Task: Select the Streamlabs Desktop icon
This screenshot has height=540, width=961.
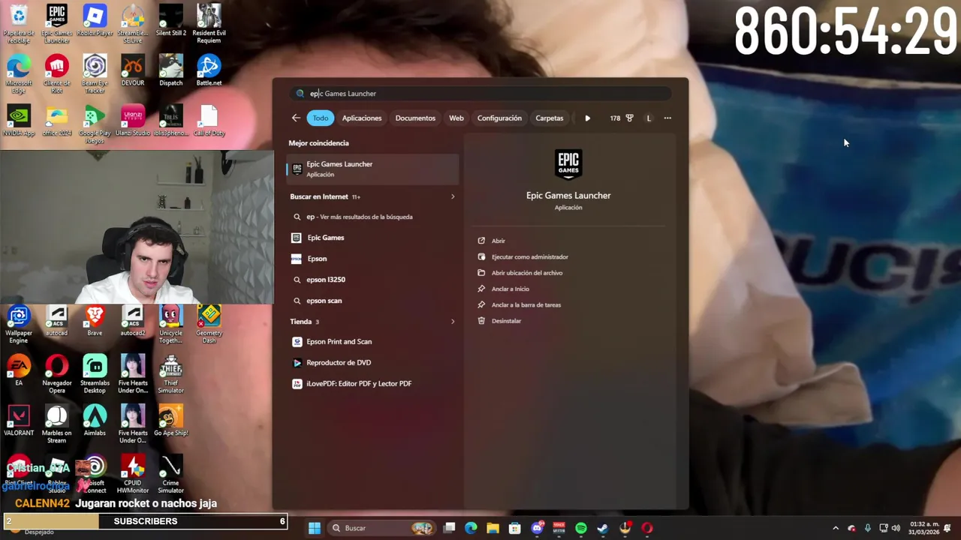Action: pos(95,374)
